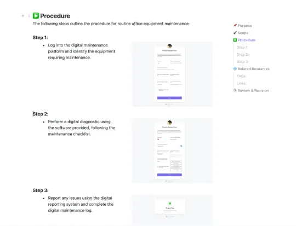Open the Step 3 thank-you screenshot thumbnail
This screenshot has height=226, width=296.
[x=172, y=210]
